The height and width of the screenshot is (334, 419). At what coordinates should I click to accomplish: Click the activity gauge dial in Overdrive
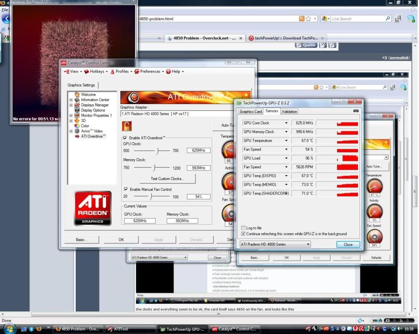229,182
